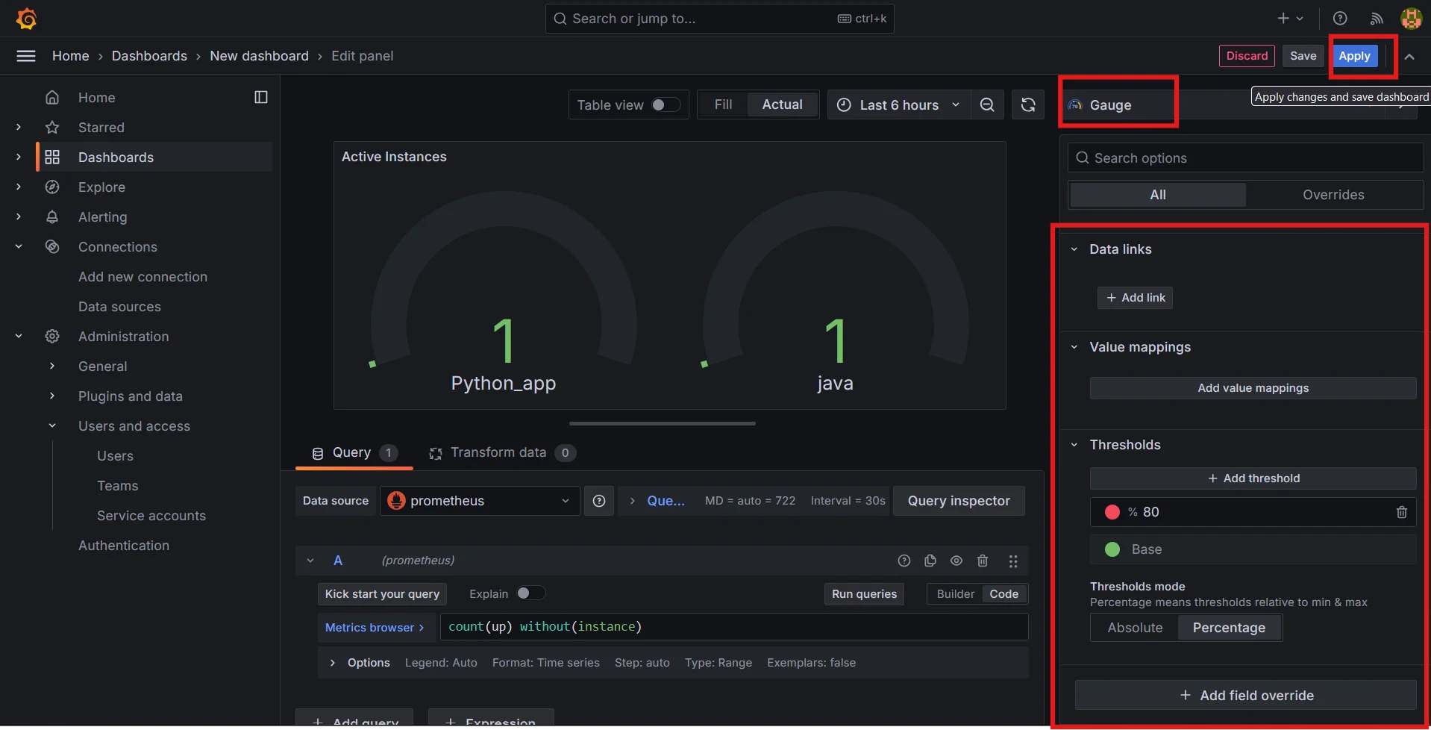This screenshot has width=1431, height=730.
Task: Switch to the Query tab
Action: click(354, 453)
